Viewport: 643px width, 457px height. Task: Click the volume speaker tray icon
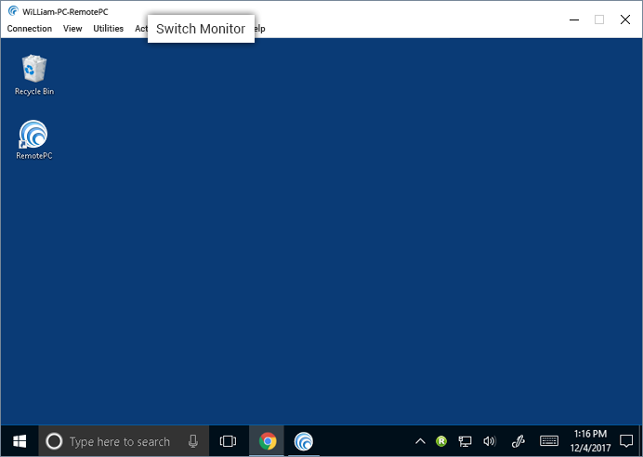[x=490, y=441]
